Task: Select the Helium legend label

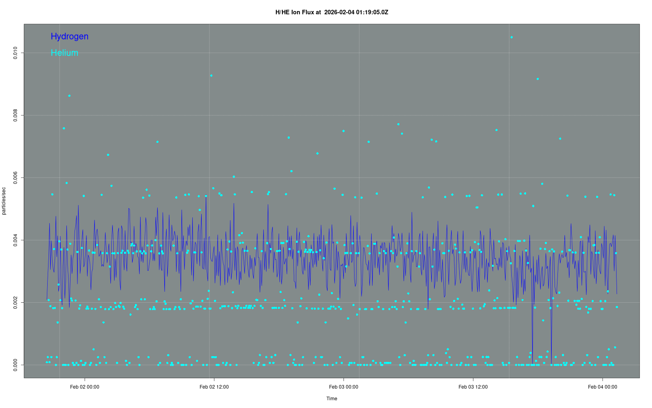Action: pyautogui.click(x=64, y=53)
